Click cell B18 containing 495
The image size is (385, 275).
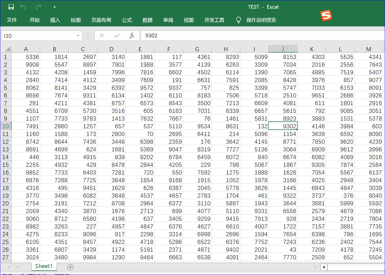point(54,188)
